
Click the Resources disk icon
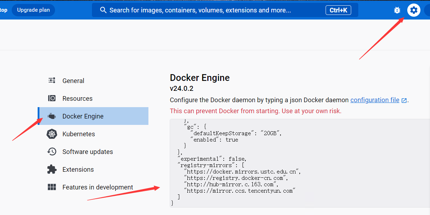(52, 98)
